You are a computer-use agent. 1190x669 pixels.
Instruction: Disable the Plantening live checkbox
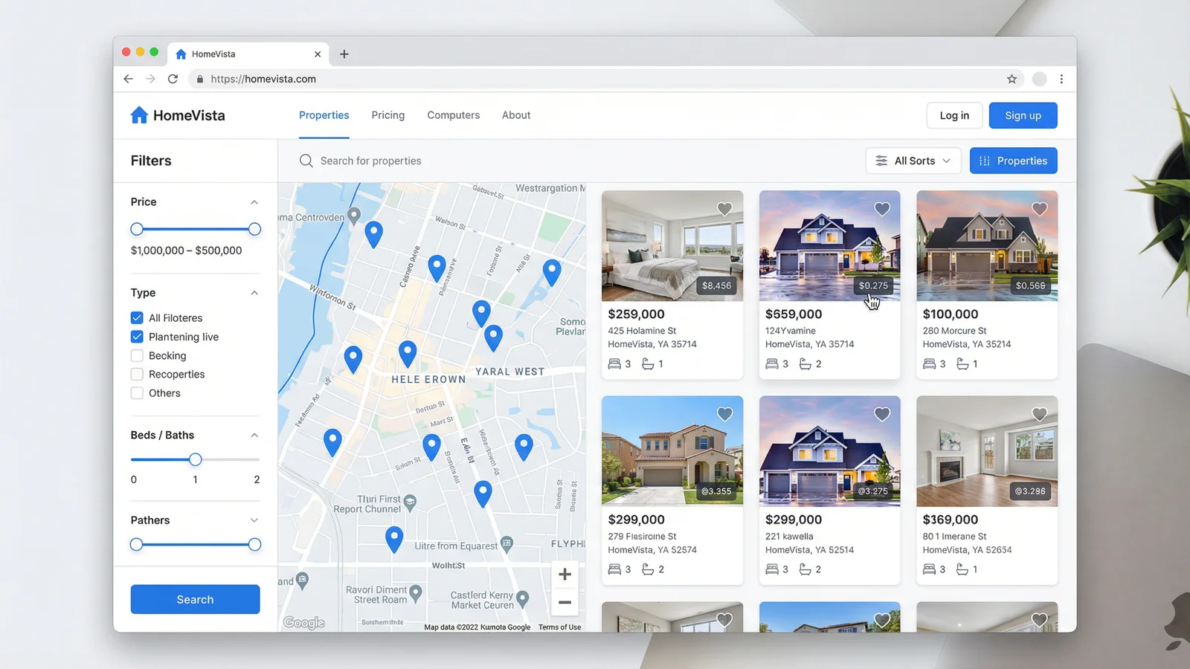[x=137, y=336]
